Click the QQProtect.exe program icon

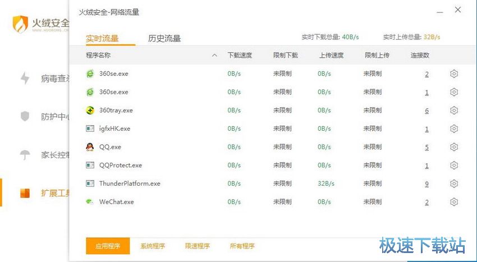click(90, 166)
